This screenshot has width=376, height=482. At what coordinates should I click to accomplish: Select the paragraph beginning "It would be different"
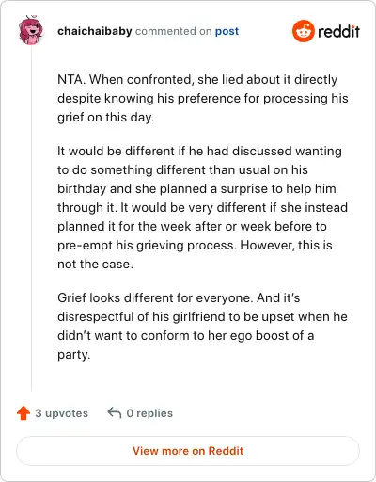coord(202,207)
